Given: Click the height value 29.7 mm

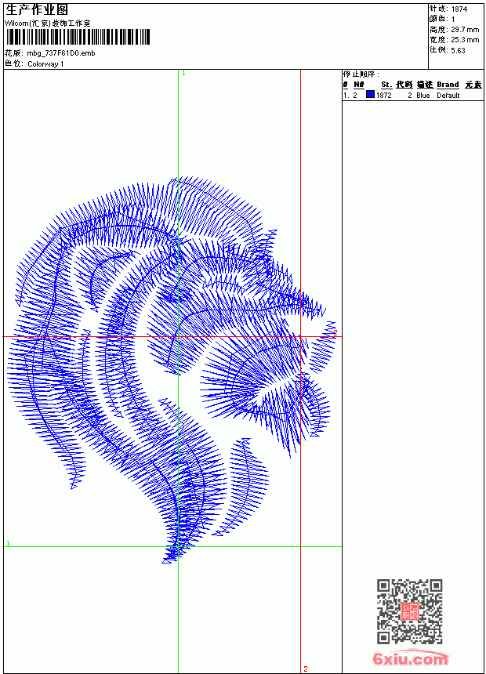Looking at the screenshot, I should [x=465, y=30].
